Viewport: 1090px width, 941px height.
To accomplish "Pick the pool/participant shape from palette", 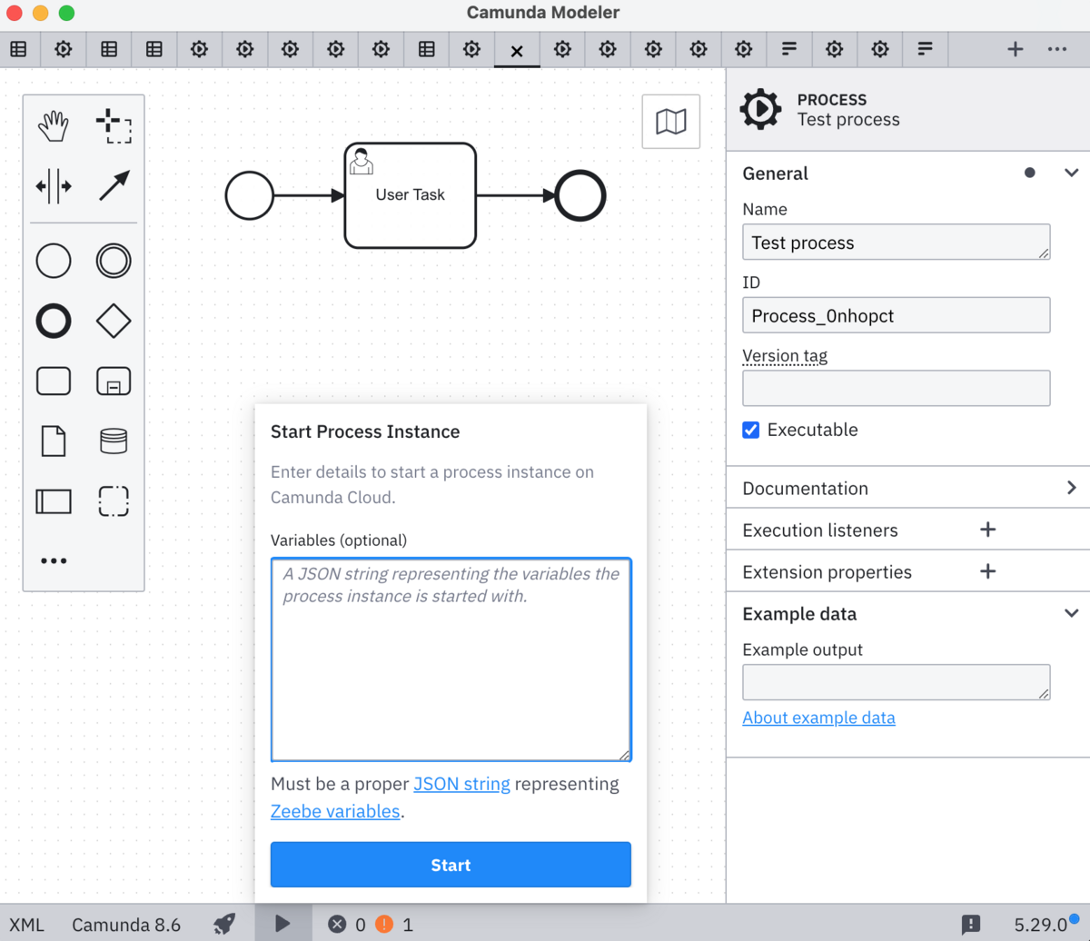I will (x=54, y=501).
